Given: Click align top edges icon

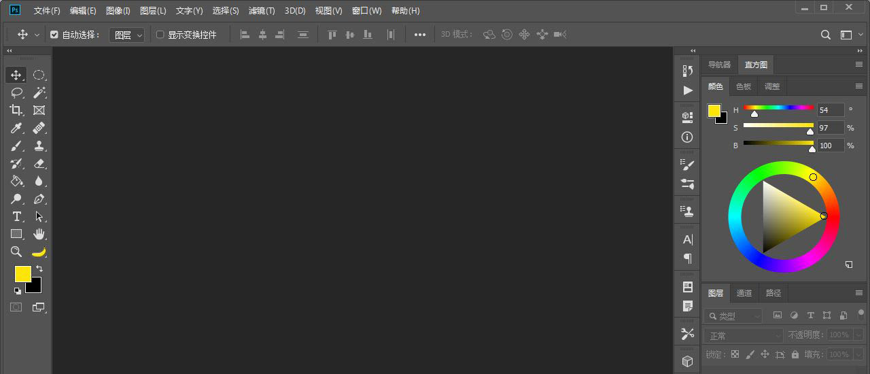Looking at the screenshot, I should [332, 34].
